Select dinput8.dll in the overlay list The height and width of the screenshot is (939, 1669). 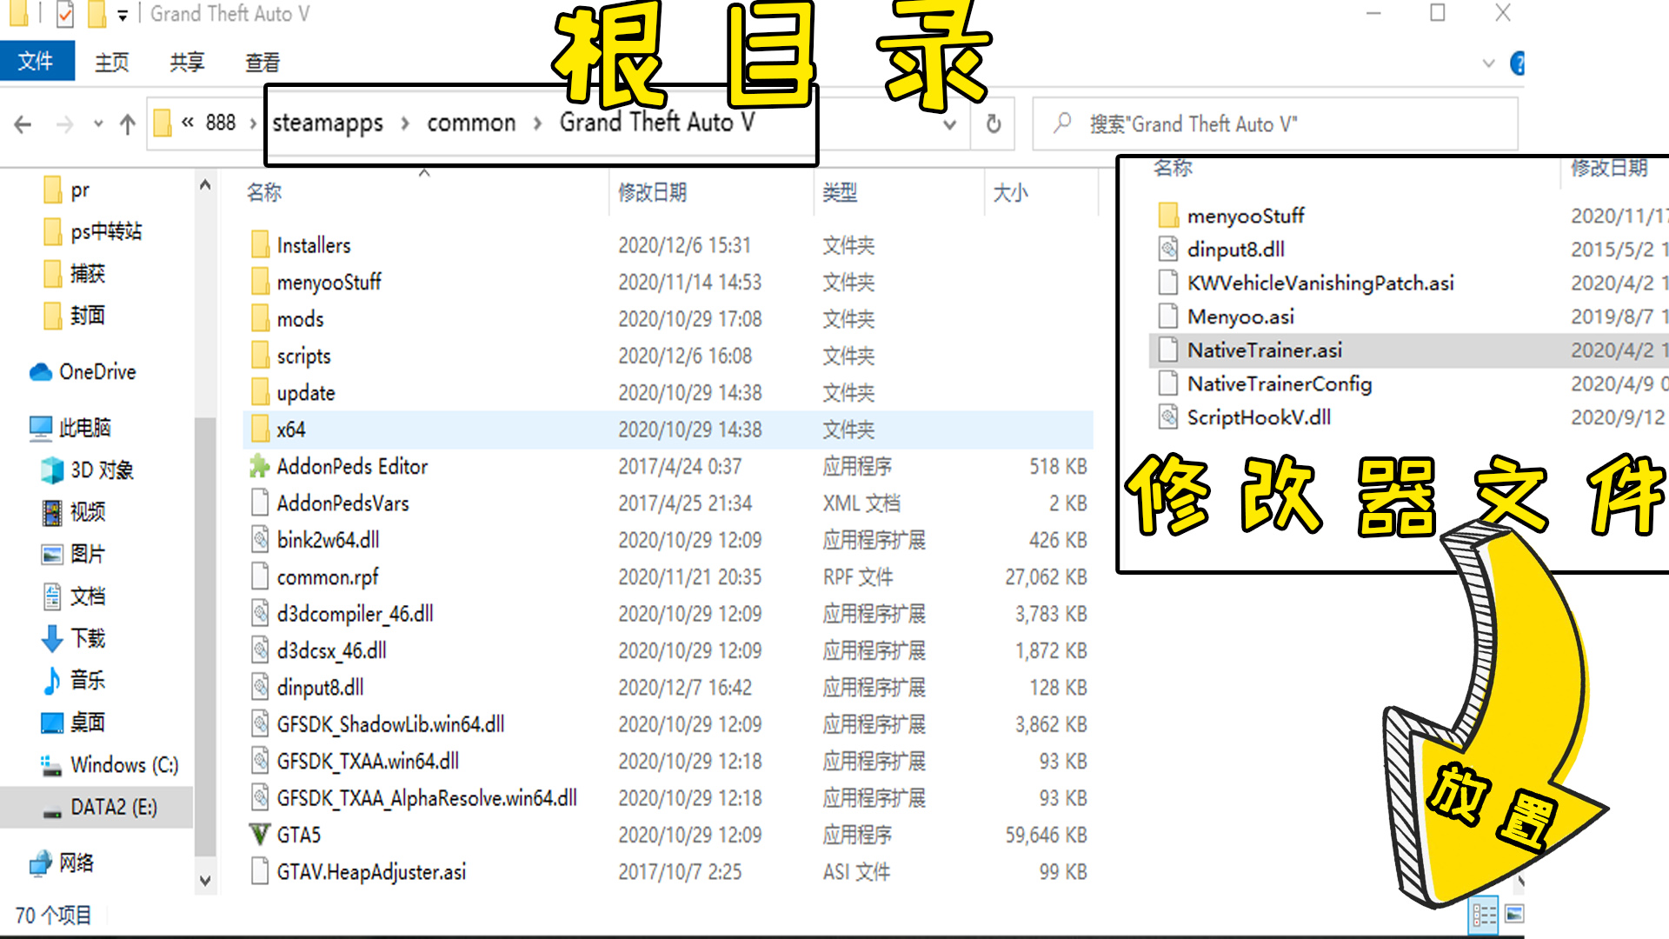[x=1236, y=250]
